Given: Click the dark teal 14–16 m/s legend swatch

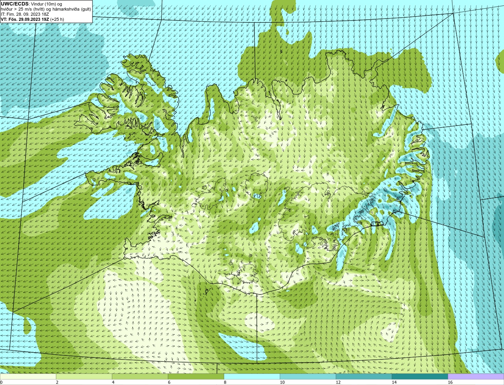Looking at the screenshot, I should 420,376.
